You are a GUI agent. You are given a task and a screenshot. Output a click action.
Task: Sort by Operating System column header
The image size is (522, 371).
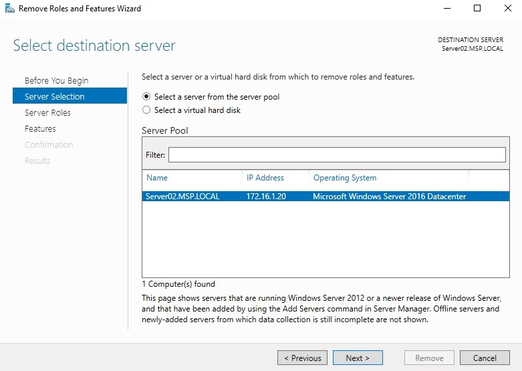tap(344, 178)
